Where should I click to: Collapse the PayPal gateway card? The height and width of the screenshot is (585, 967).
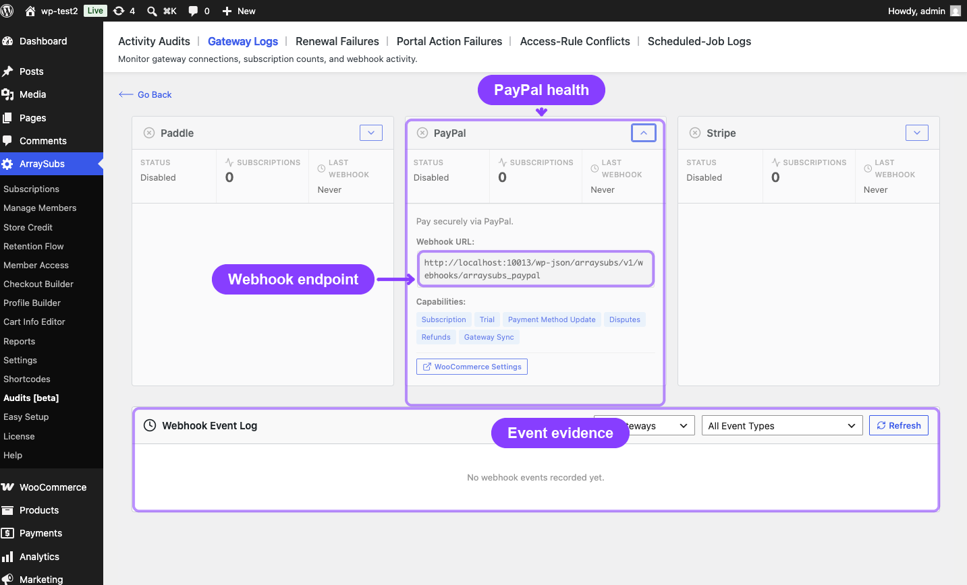click(644, 133)
